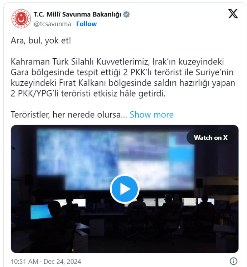
Task: Open the 10:51 AM time link
Action: pyautogui.click(x=24, y=261)
